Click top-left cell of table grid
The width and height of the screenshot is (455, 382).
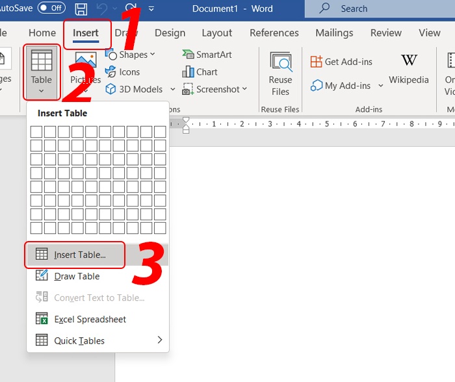tap(36, 132)
